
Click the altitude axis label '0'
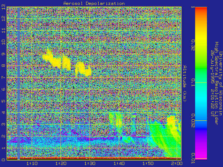pos(3,160)
